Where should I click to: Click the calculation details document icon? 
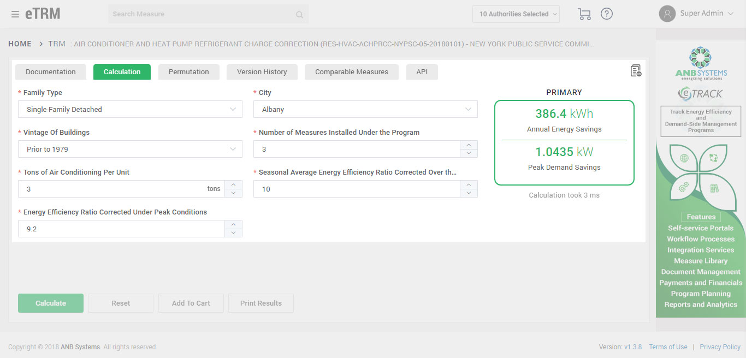[x=635, y=70]
